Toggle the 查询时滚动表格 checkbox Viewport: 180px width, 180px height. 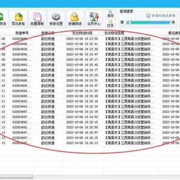tap(148, 16)
